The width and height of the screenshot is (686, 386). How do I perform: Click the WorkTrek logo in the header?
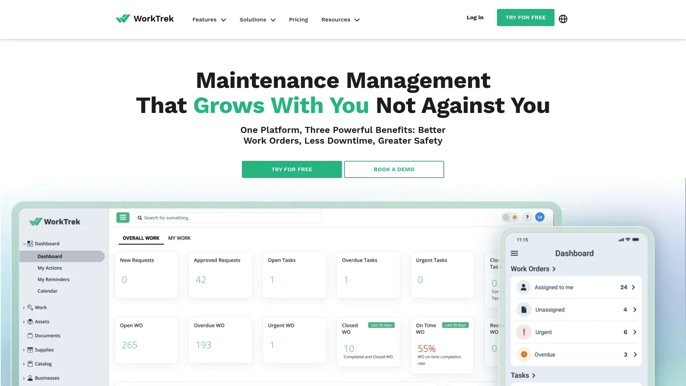coord(145,19)
